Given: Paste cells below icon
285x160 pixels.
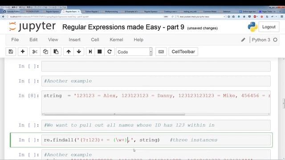Looking at the screenshot, I should (x=56, y=52).
